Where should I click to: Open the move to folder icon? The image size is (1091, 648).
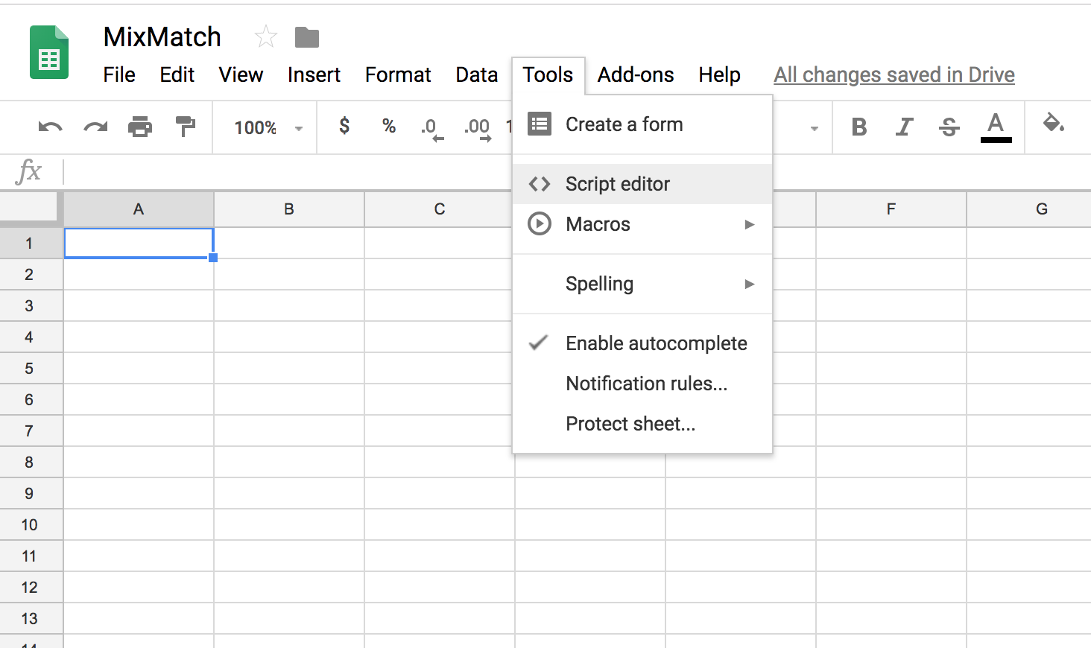coord(306,37)
